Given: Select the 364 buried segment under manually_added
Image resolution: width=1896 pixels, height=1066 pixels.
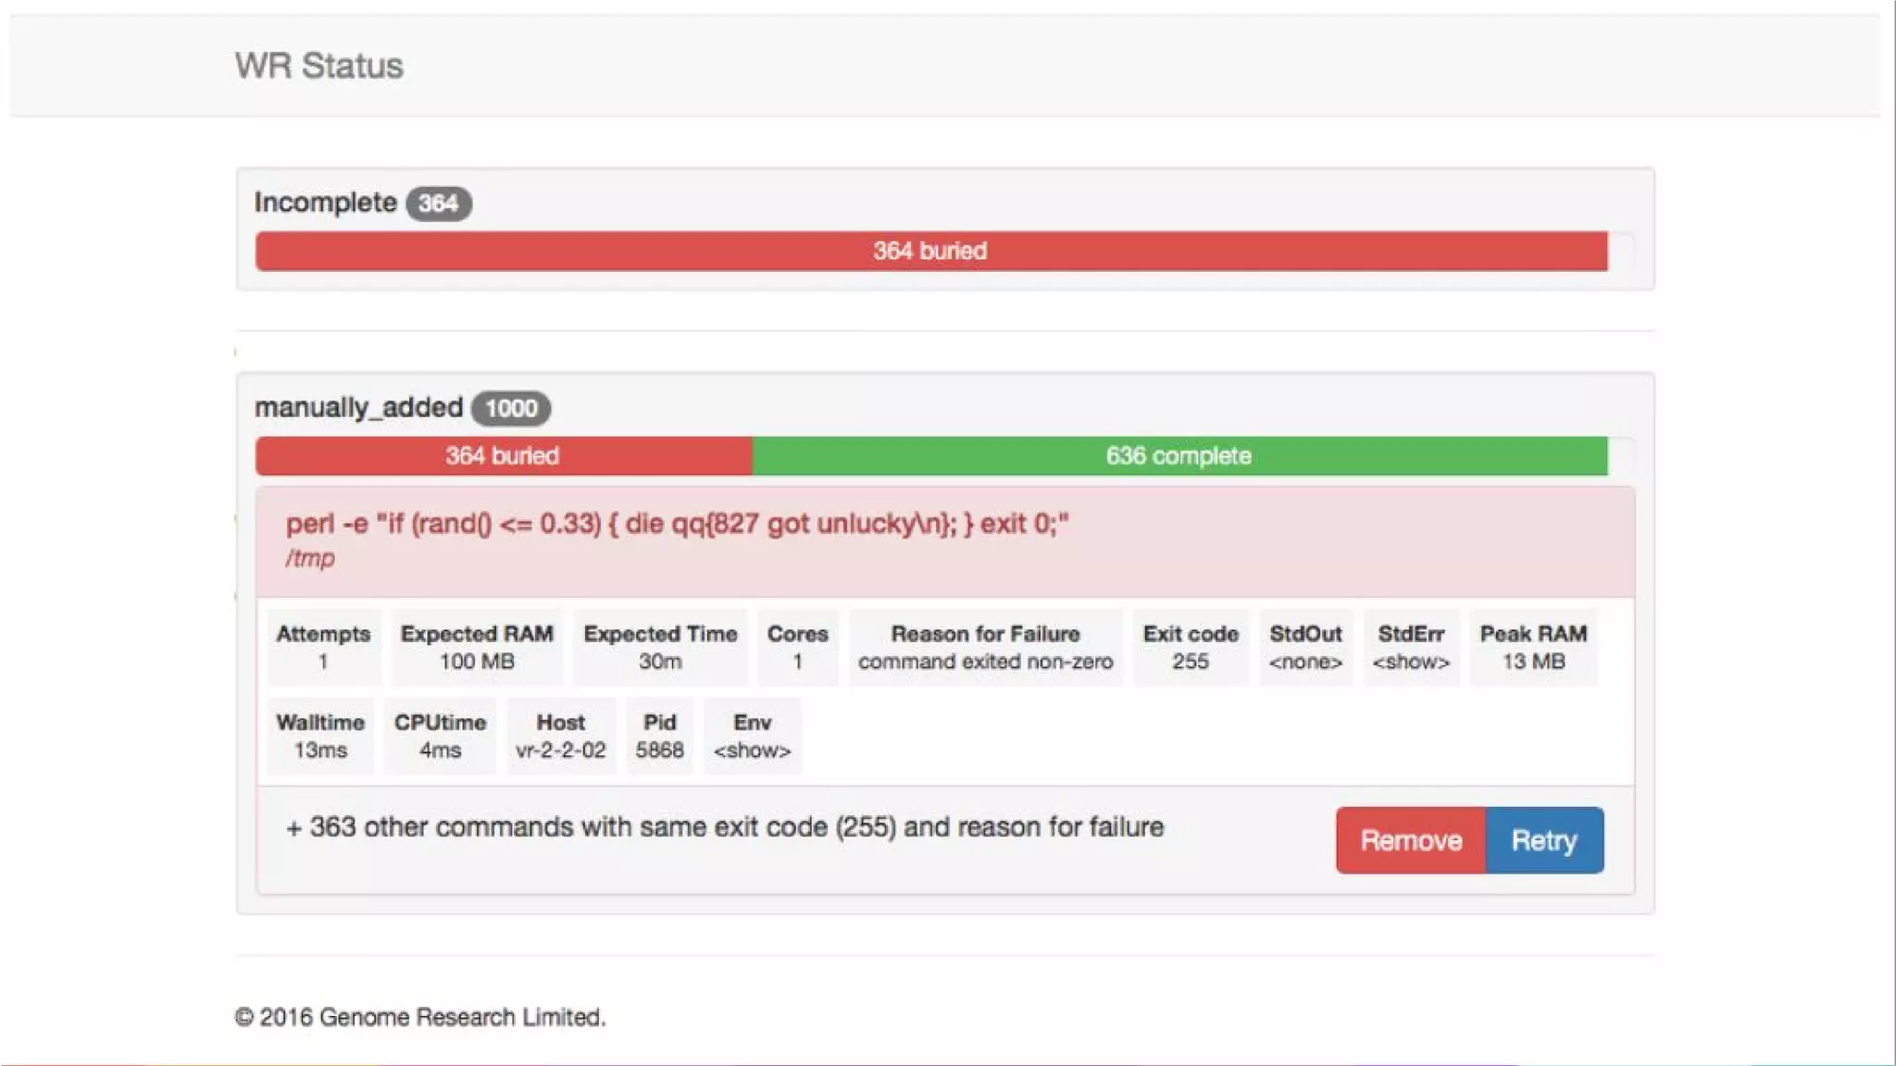Looking at the screenshot, I should pyautogui.click(x=503, y=456).
